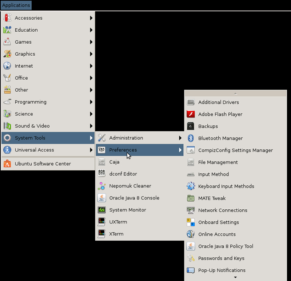Click the "Programming" label

pyautogui.click(x=31, y=102)
